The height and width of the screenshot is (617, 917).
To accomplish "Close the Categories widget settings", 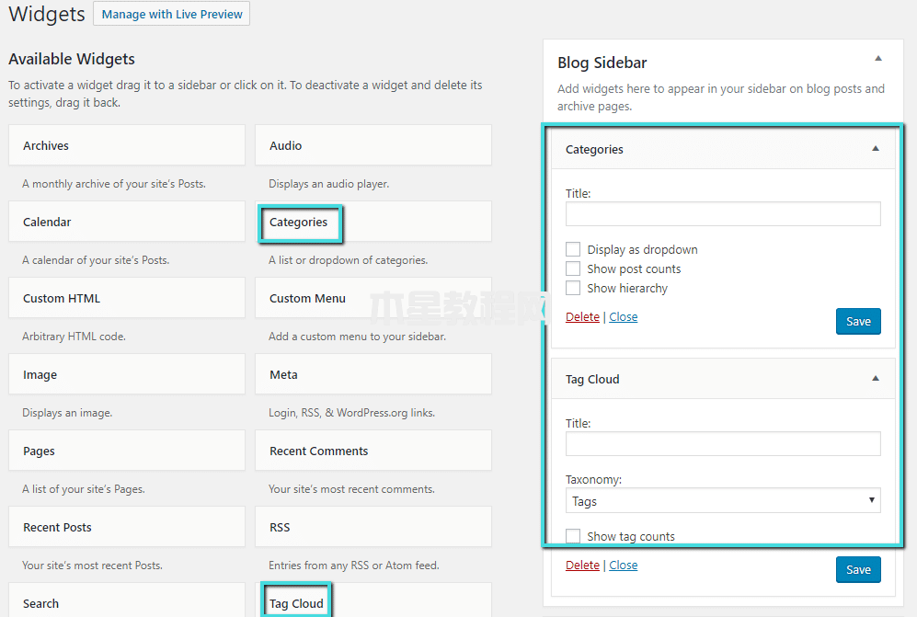I will coord(624,316).
